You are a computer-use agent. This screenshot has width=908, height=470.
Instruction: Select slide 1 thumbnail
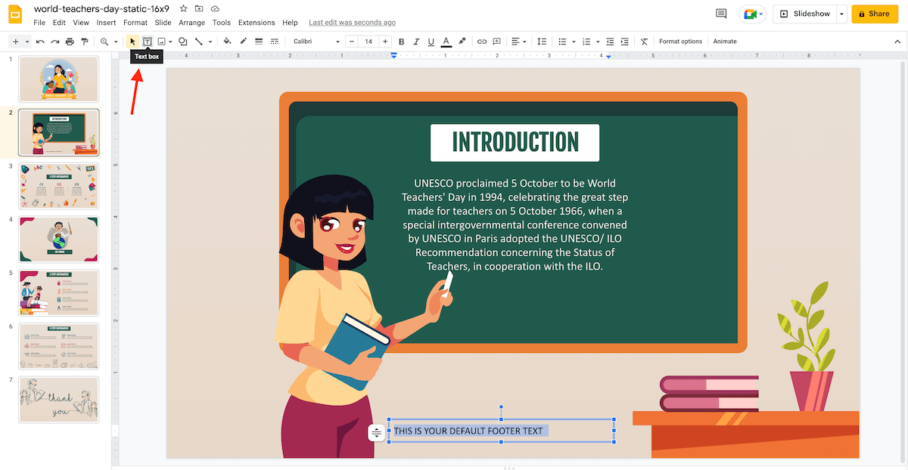pos(59,79)
